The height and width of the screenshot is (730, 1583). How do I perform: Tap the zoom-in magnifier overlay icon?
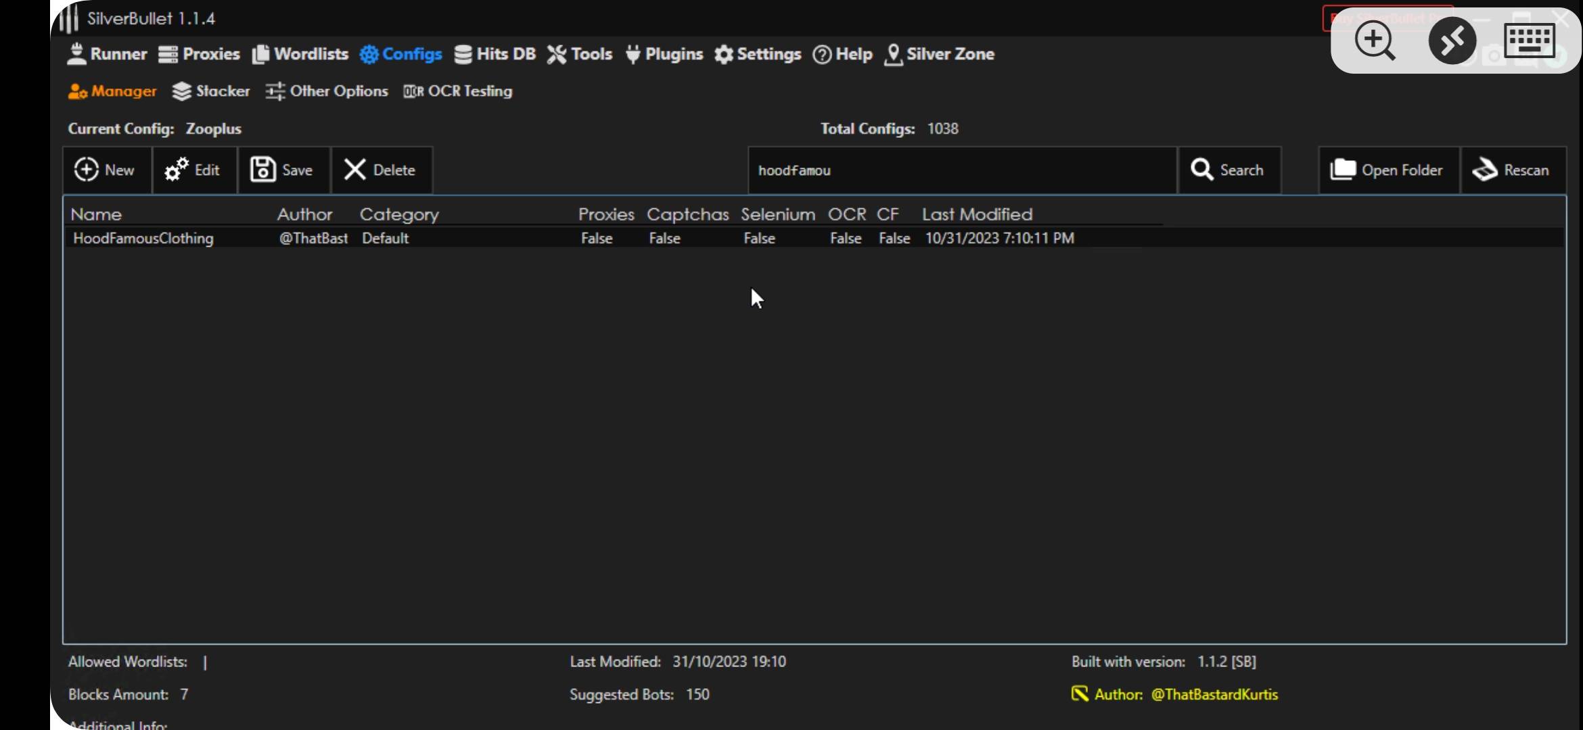1374,41
